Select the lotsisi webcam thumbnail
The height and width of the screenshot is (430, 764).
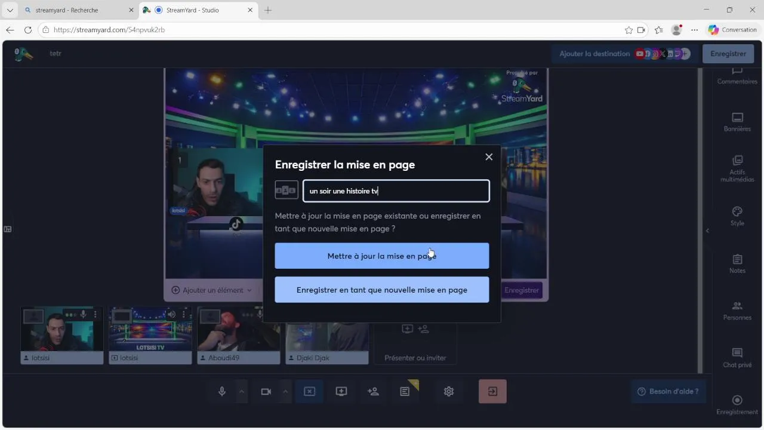click(x=62, y=335)
